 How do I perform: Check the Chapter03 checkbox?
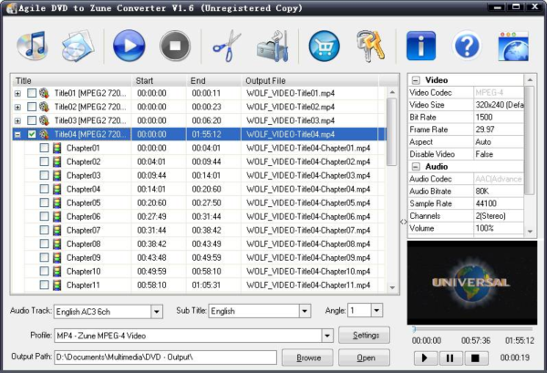[x=45, y=175]
